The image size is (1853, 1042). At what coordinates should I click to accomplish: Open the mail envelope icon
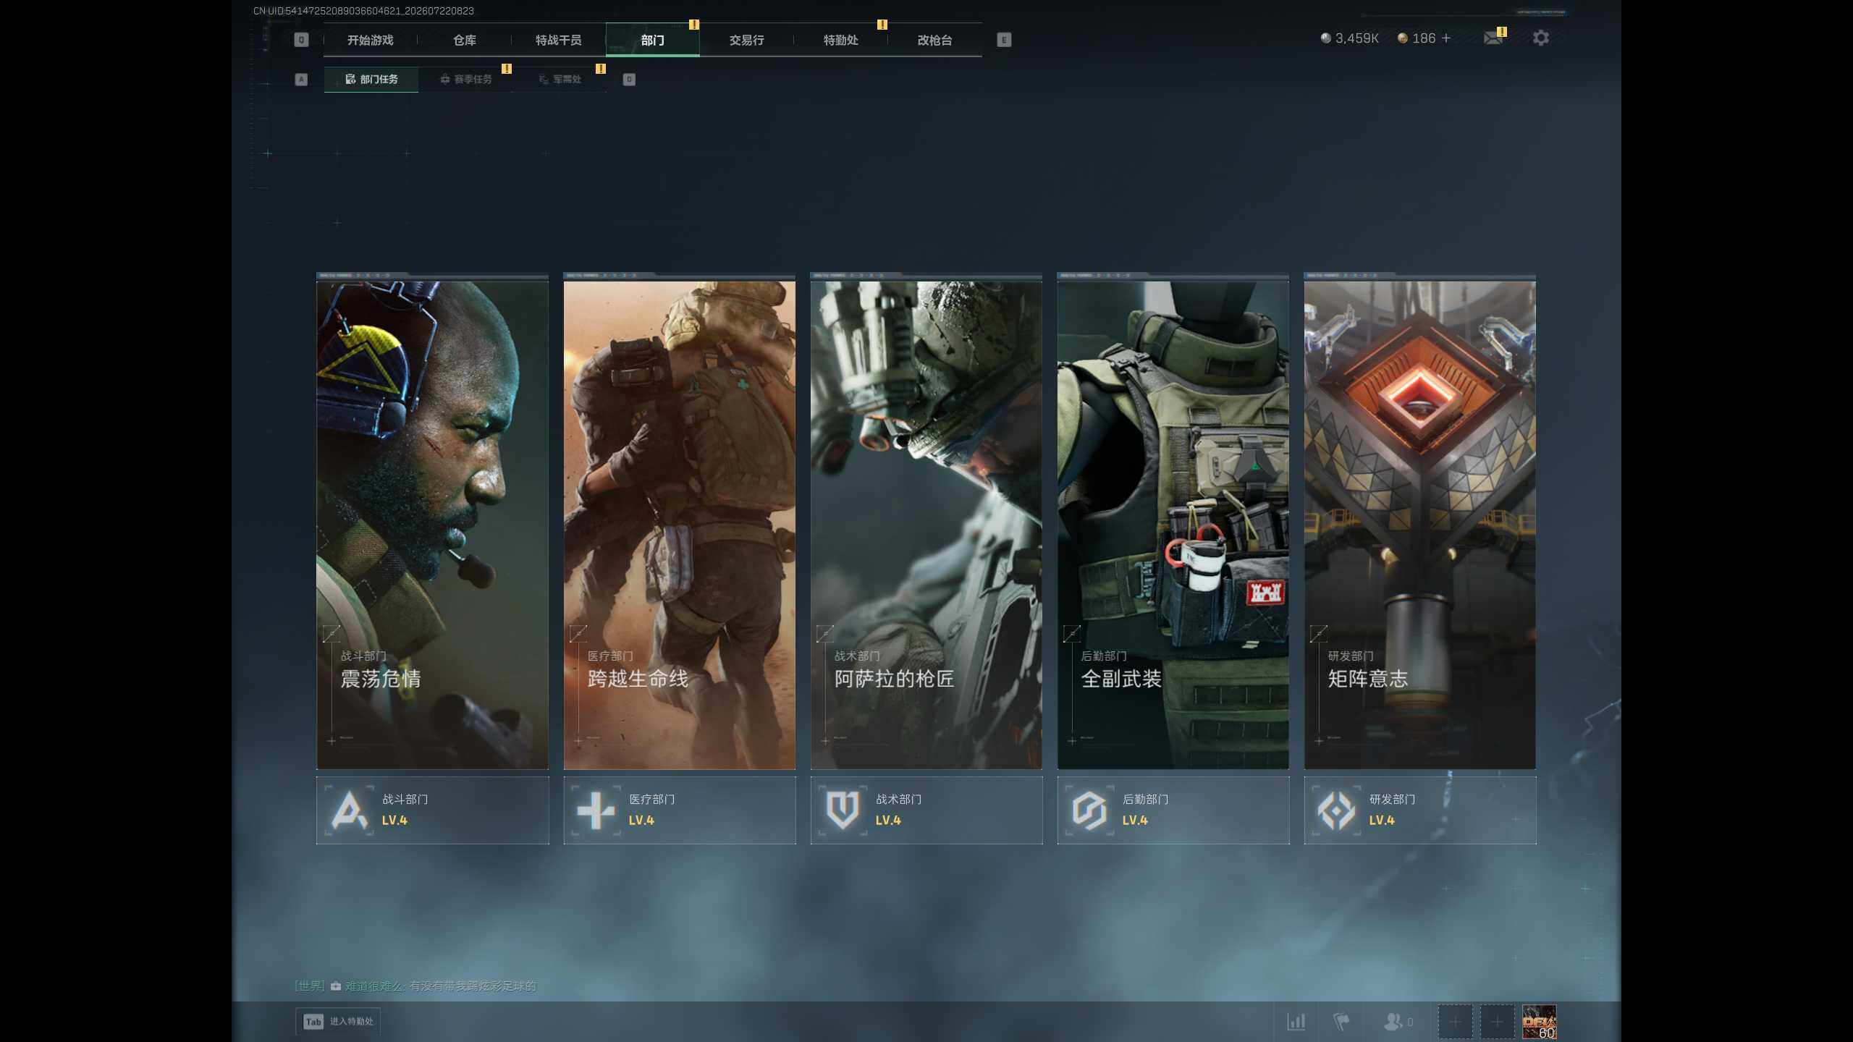pos(1493,38)
